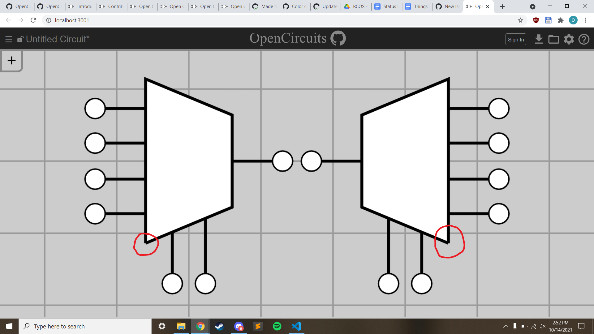
Task: Reload the localhost page
Action: click(33, 20)
